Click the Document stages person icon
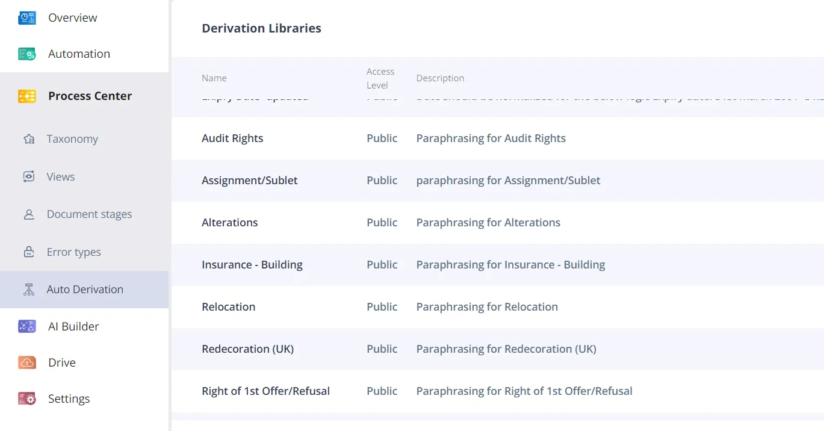The image size is (824, 431). pos(29,214)
